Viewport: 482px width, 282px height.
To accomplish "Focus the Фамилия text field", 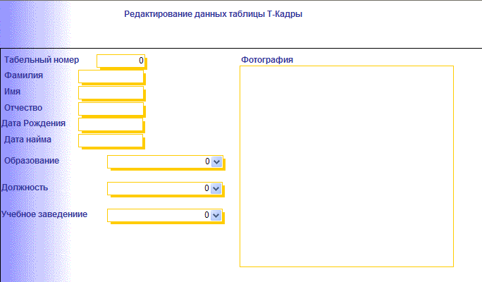I will [111, 77].
